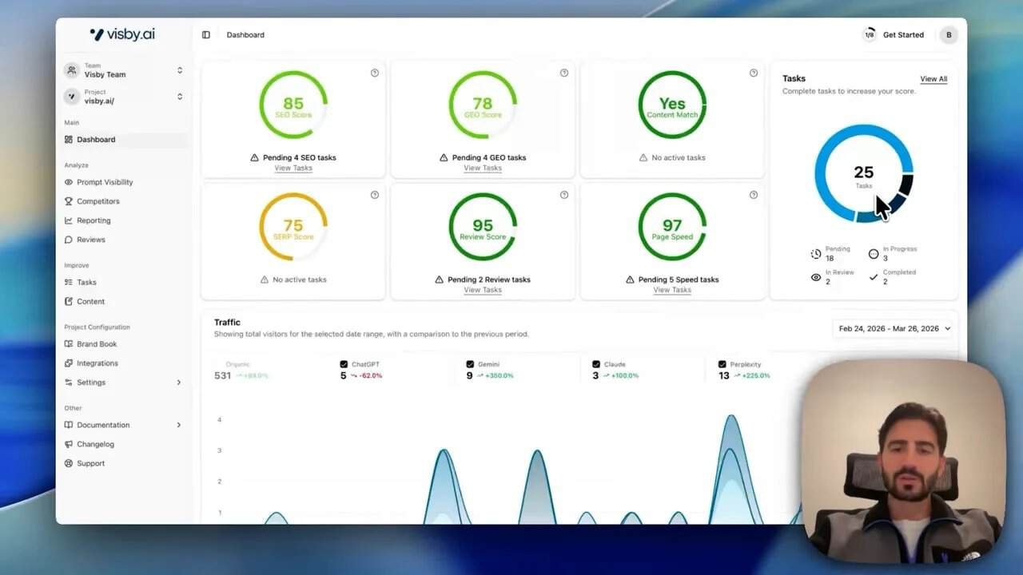The width and height of the screenshot is (1023, 575).
Task: View all tasks in the Tasks panel
Action: 933,78
